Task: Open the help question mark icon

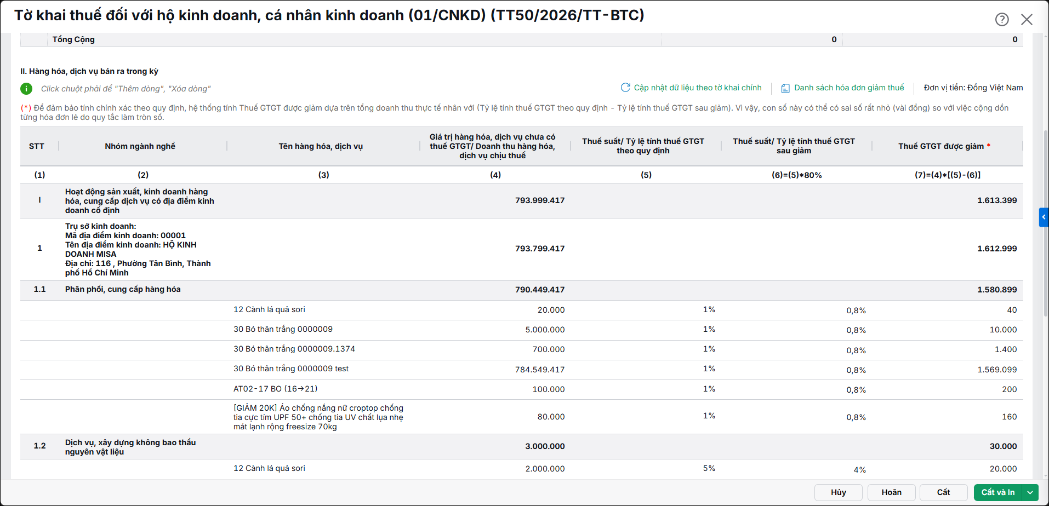Action: (x=1002, y=19)
